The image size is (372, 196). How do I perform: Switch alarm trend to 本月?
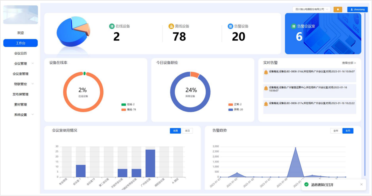pos(348,131)
